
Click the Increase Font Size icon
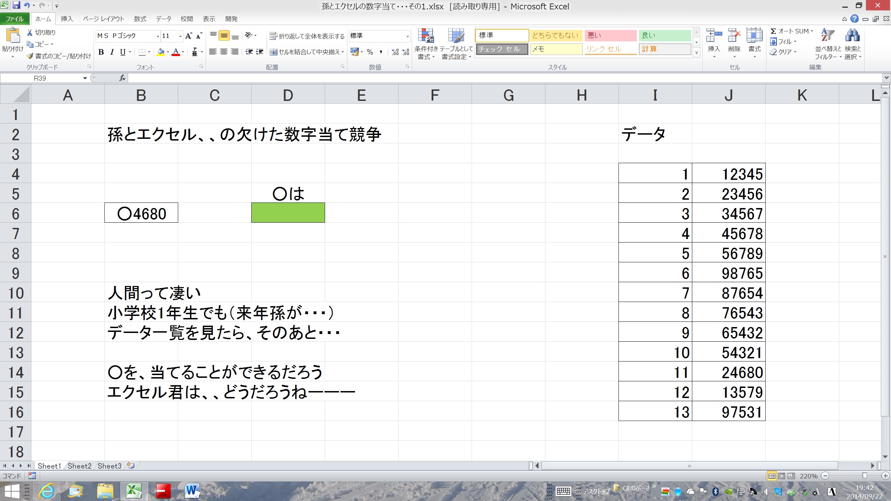click(189, 36)
